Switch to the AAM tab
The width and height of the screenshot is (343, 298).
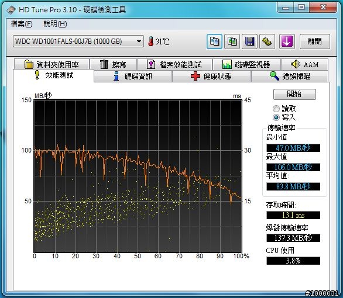[x=304, y=64]
